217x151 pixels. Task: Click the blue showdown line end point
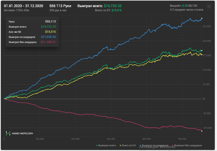point(202,18)
